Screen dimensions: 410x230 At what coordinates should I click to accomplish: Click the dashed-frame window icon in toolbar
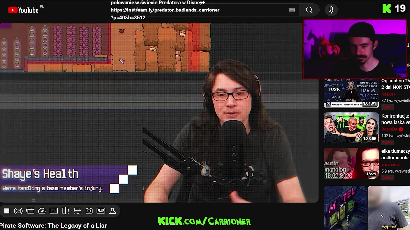pos(30,211)
